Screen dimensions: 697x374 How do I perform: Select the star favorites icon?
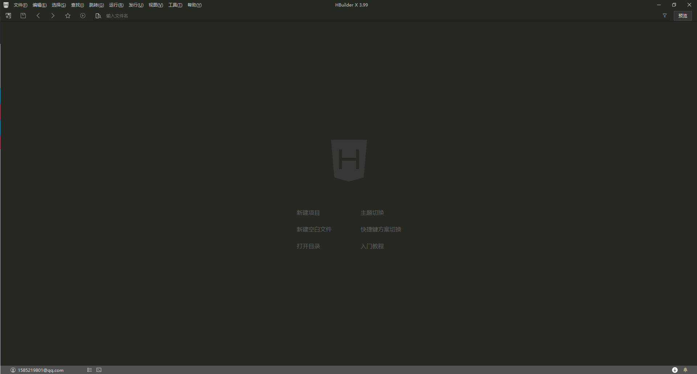pos(67,16)
